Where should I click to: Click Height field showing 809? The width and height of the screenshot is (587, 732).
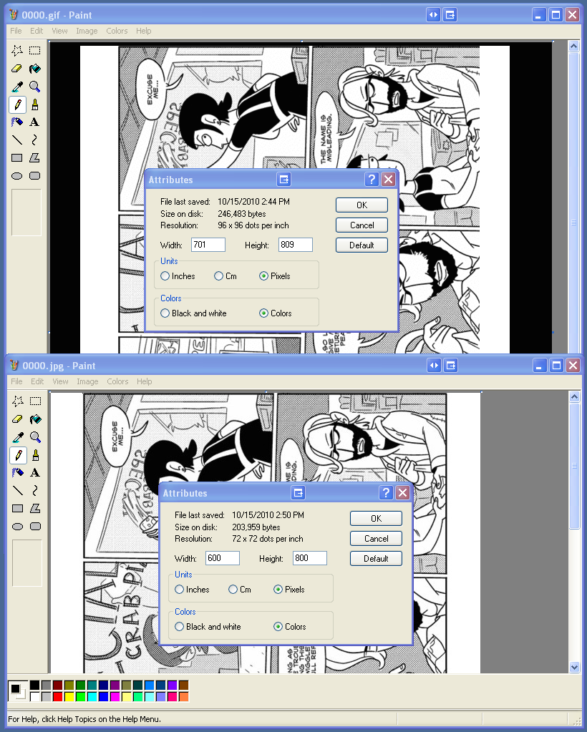coord(296,245)
